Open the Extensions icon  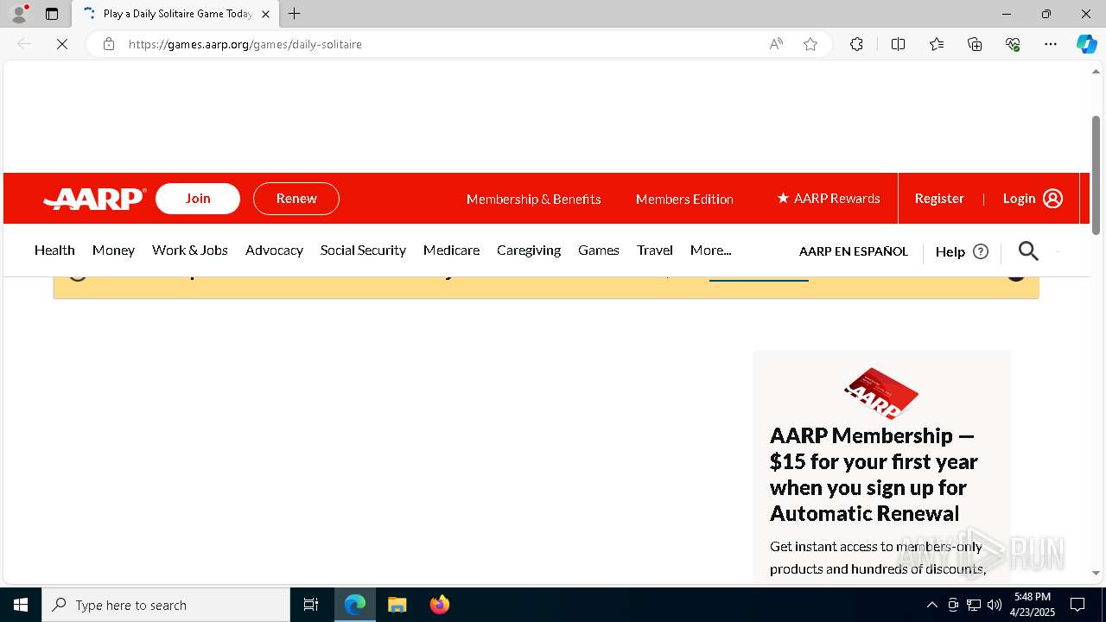tap(856, 44)
